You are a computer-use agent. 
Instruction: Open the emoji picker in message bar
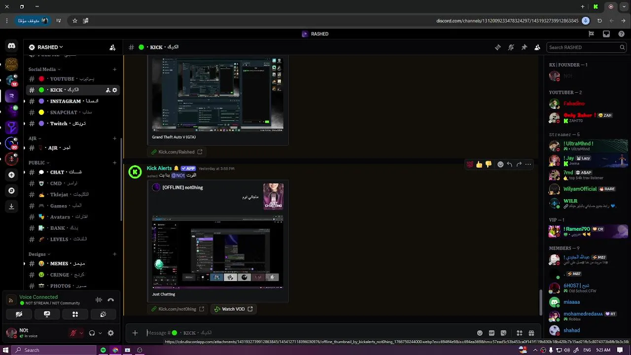[480, 333]
